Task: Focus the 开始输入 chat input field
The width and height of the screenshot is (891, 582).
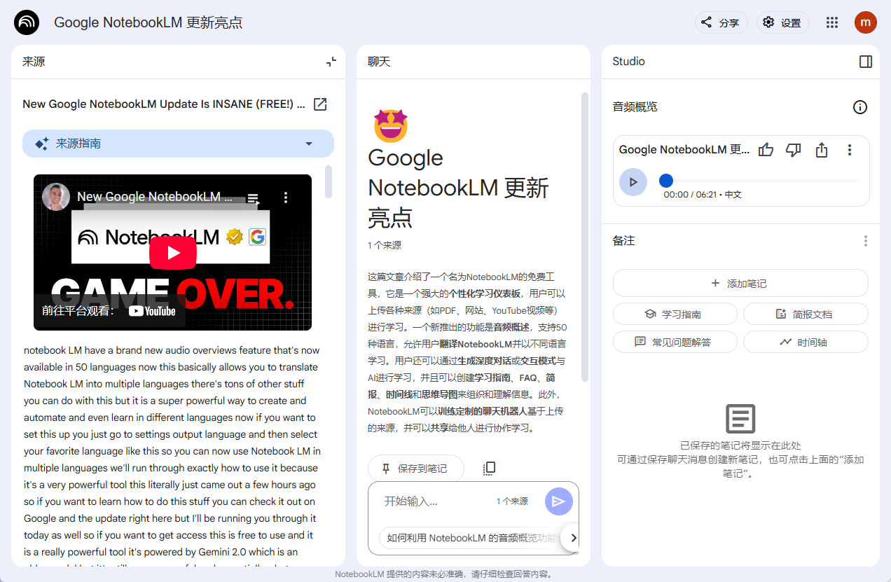Action: pyautogui.click(x=434, y=501)
